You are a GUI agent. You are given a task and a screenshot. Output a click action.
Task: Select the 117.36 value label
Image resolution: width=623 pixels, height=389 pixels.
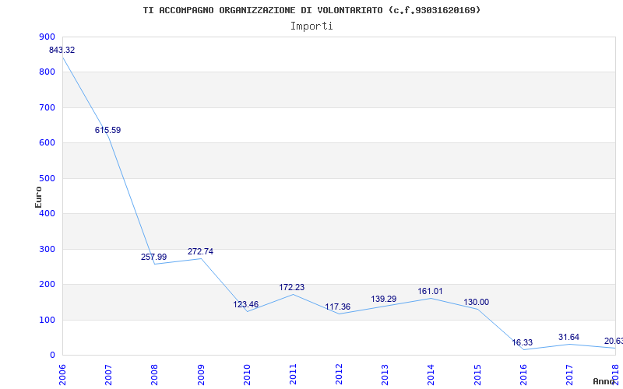tap(338, 307)
